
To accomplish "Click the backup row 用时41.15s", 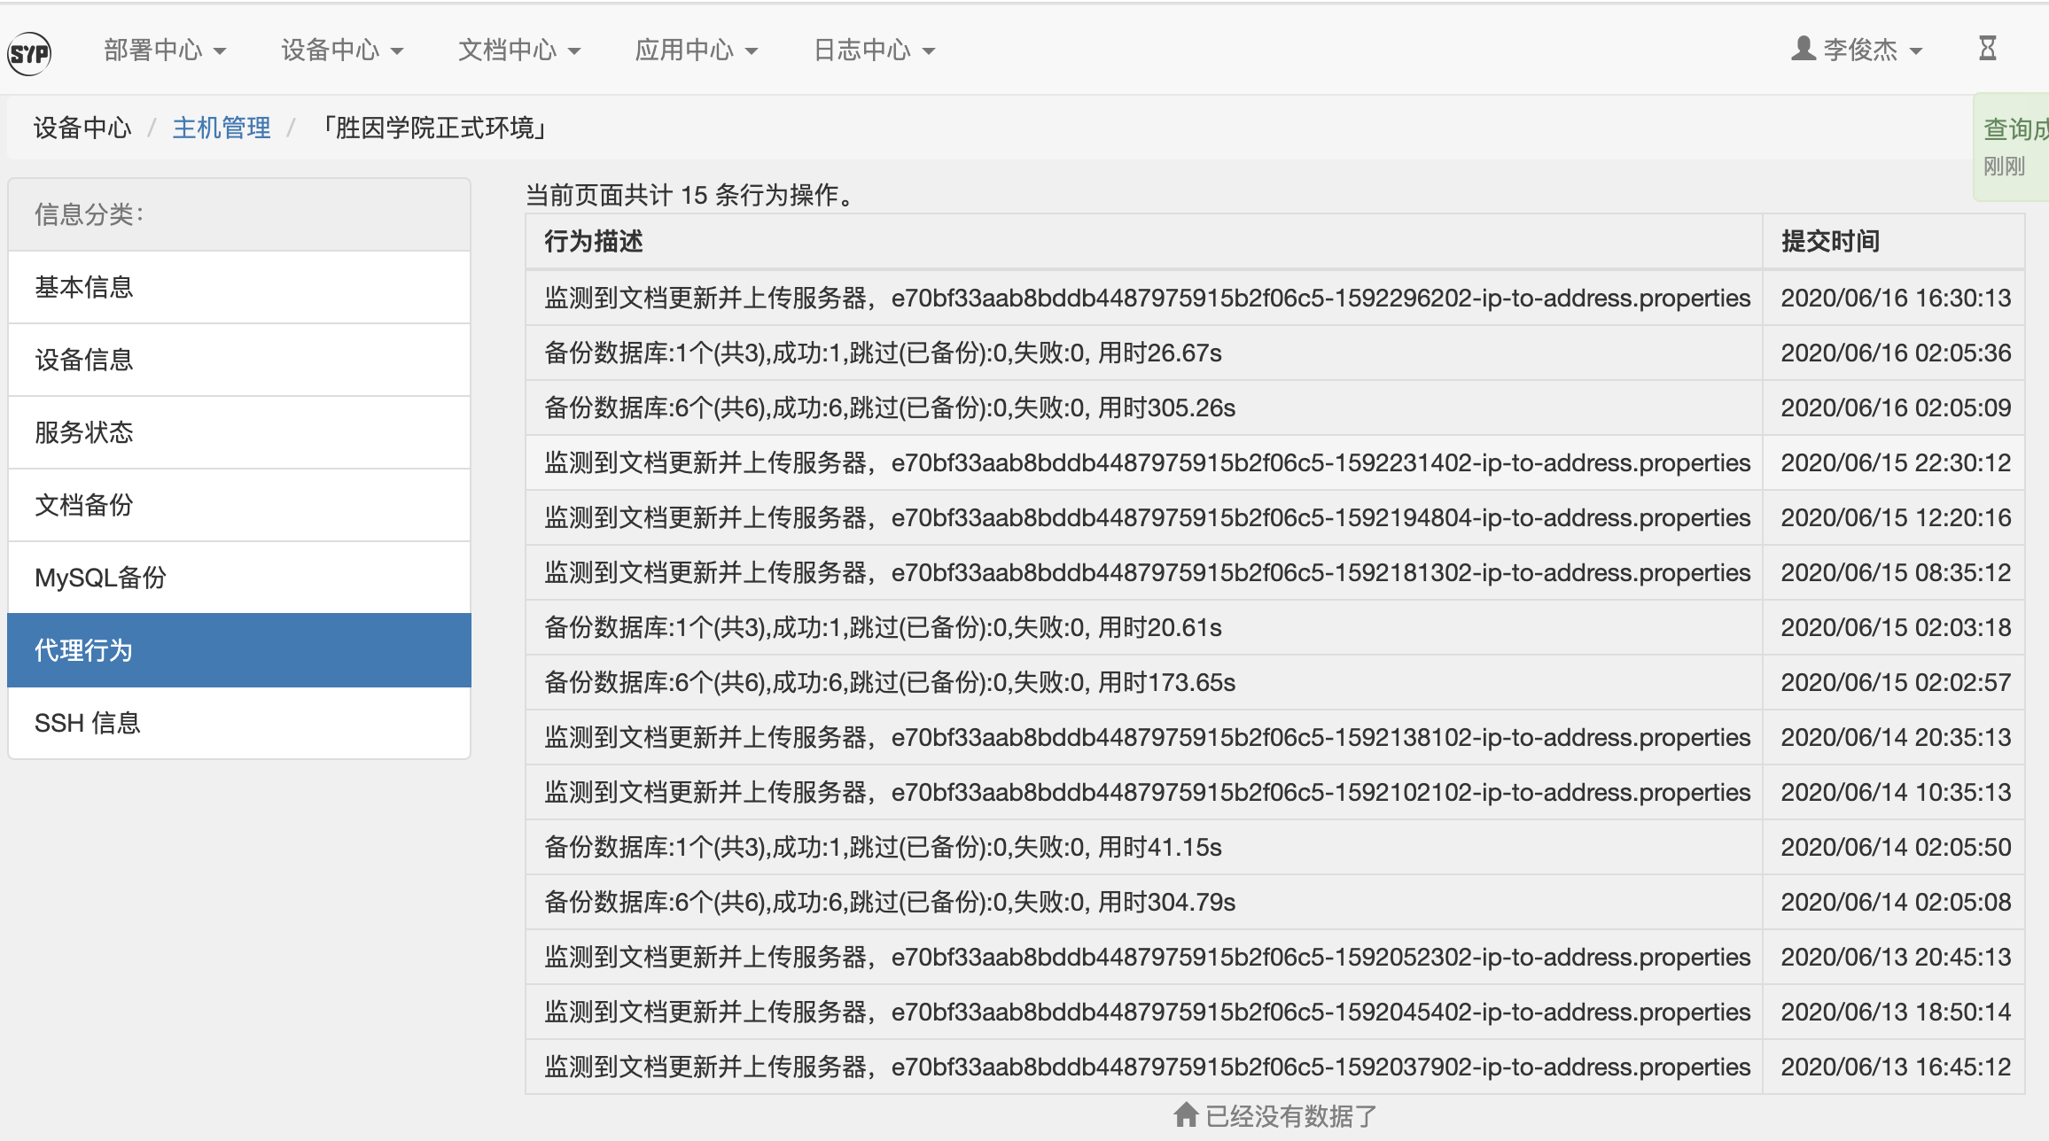I will [x=1275, y=848].
